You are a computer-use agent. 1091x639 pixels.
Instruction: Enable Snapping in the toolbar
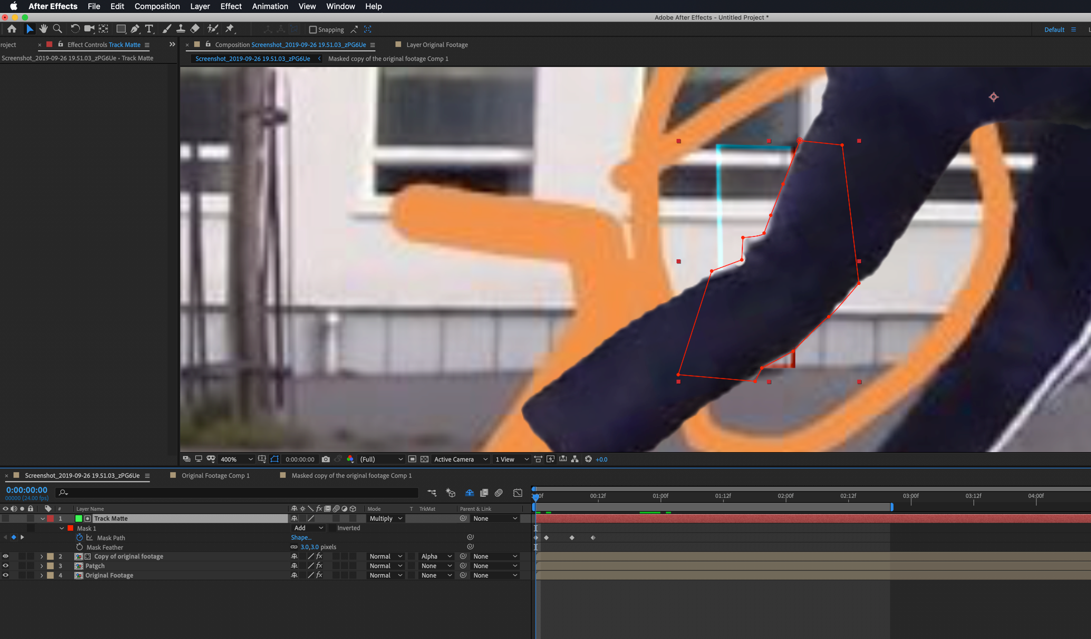click(313, 30)
